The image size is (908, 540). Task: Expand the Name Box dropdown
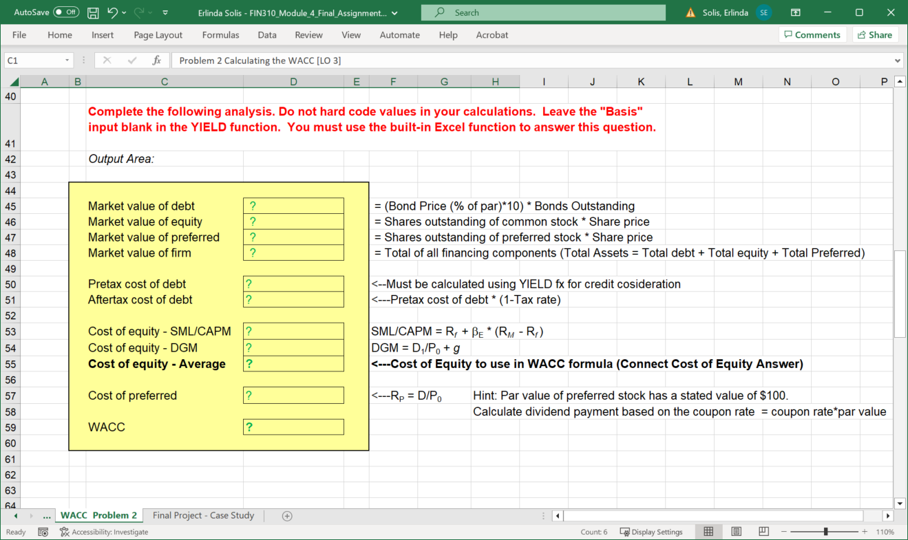(67, 61)
